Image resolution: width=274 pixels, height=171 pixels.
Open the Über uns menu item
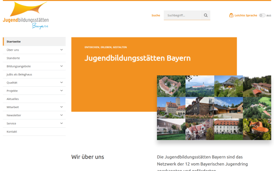click(13, 50)
